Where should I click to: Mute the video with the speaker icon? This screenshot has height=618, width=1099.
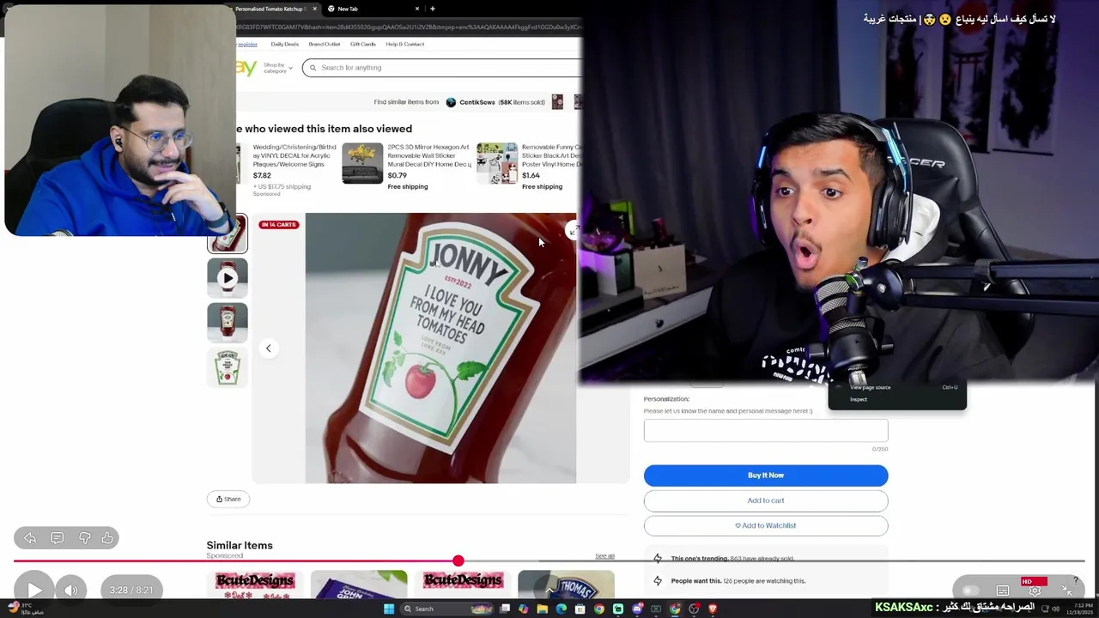(x=71, y=590)
